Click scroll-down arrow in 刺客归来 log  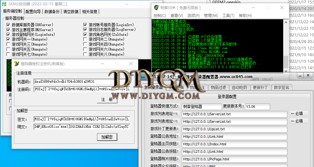coord(286,70)
